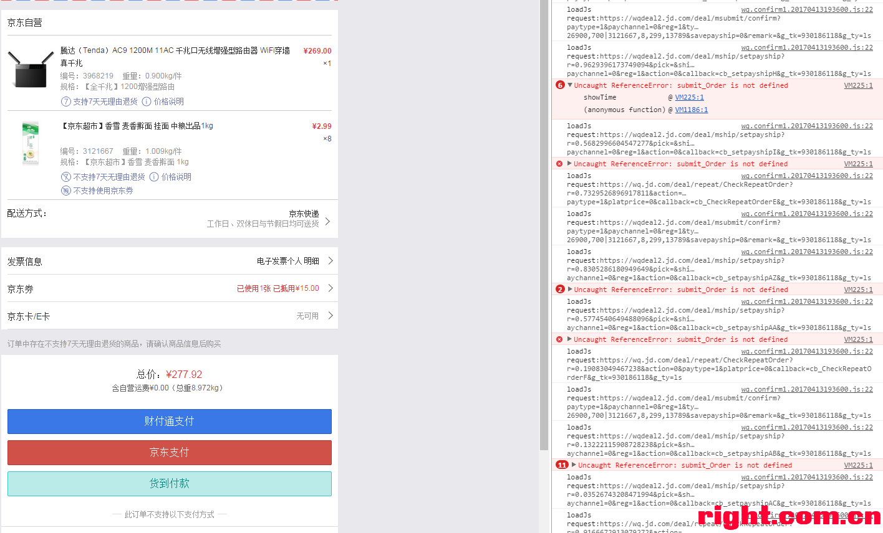This screenshot has width=883, height=533.
Task: Open 配送方式 京东快递 delivery options chevron
Action: [x=328, y=221]
